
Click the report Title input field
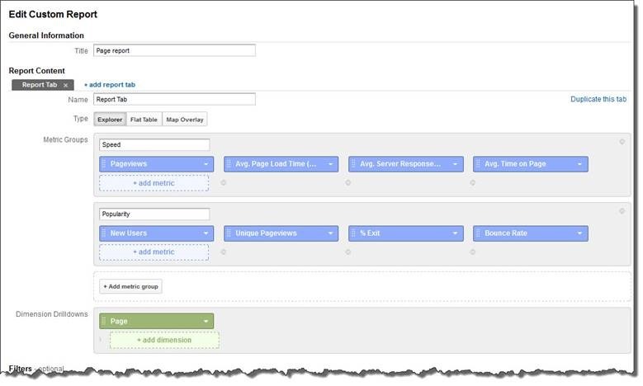(174, 50)
